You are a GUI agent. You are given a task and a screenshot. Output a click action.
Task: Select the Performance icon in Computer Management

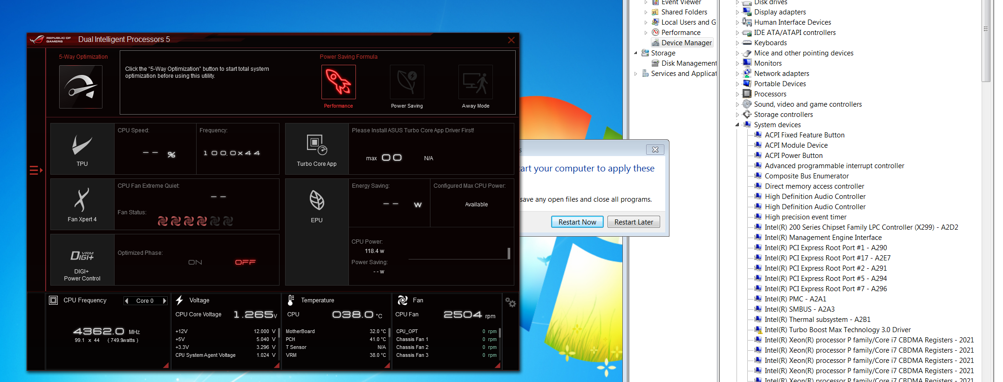[655, 33]
